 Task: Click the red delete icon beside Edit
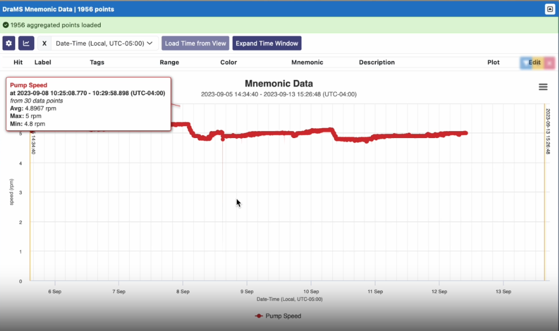[549, 63]
